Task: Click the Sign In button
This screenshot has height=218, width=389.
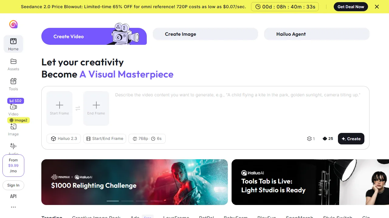Action: click(x=13, y=185)
